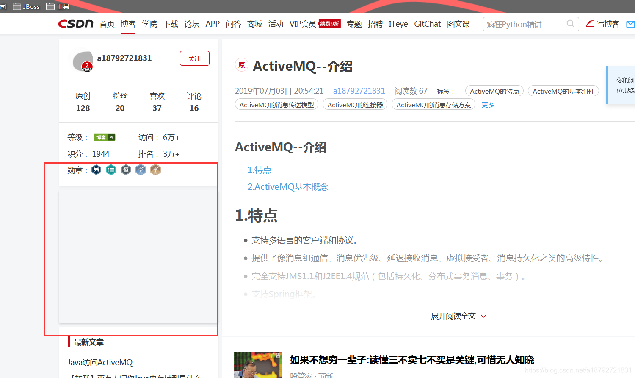The image size is (635, 378).
Task: Click the ad thumbnail image
Action: pos(258,365)
